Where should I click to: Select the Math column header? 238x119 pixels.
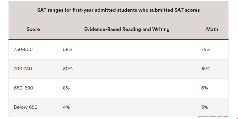(x=212, y=29)
